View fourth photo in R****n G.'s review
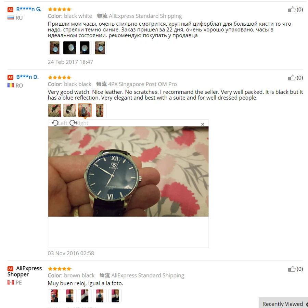Viewport: 308px width, 308px height. (100, 48)
